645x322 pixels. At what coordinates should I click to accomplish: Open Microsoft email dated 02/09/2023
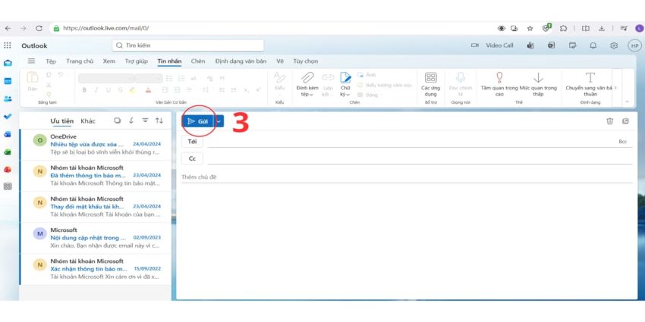pos(95,238)
